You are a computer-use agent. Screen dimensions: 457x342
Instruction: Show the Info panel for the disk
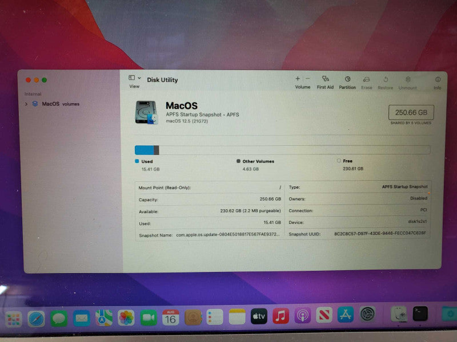(438, 79)
